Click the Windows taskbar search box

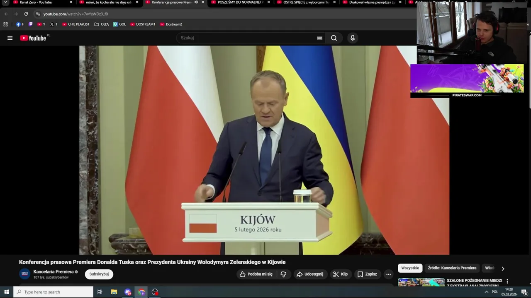coord(54,292)
